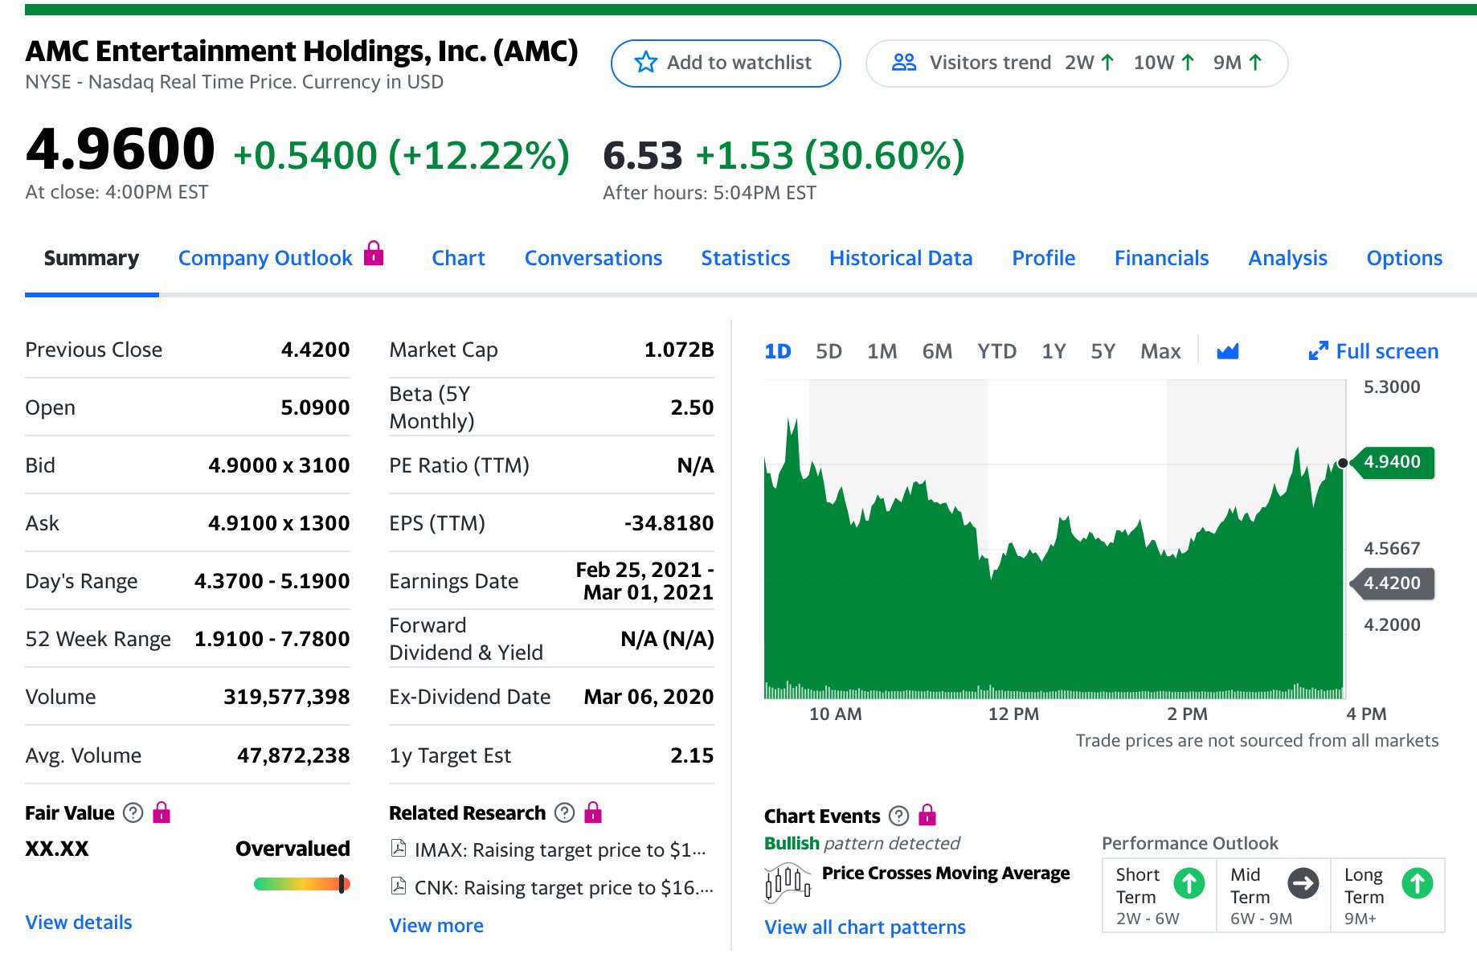Click View more under Related Research
This screenshot has height=974, width=1477.
click(x=436, y=925)
